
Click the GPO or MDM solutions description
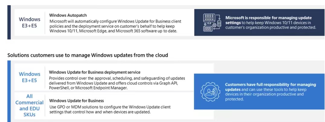[110, 110]
